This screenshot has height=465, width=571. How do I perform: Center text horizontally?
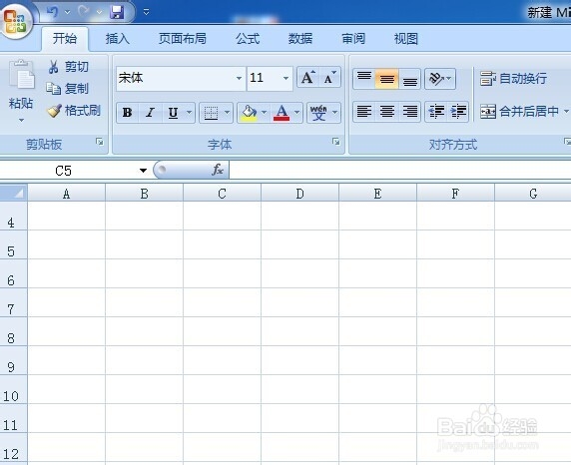(x=386, y=112)
